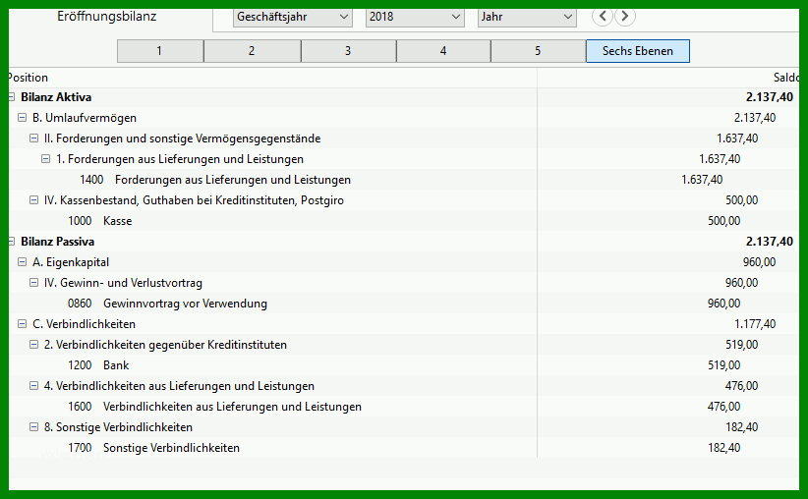Viewport: 808px width, 499px height.
Task: Click the 182,40 balance of account 1700
Action: click(x=724, y=448)
